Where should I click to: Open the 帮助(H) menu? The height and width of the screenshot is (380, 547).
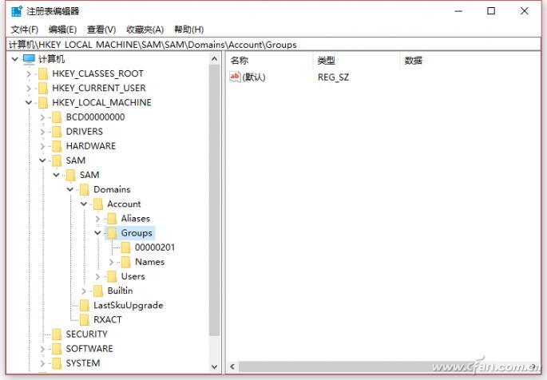[188, 30]
